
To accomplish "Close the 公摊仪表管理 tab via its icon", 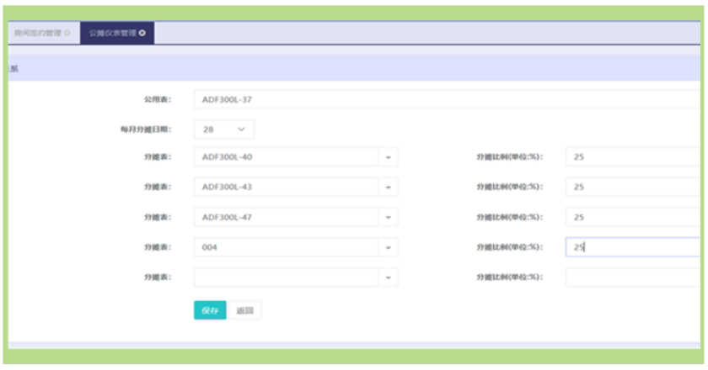I will click(x=142, y=33).
